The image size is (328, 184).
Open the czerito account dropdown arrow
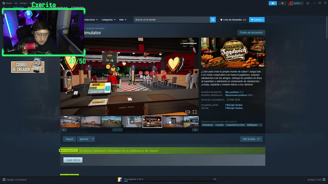(301, 3)
